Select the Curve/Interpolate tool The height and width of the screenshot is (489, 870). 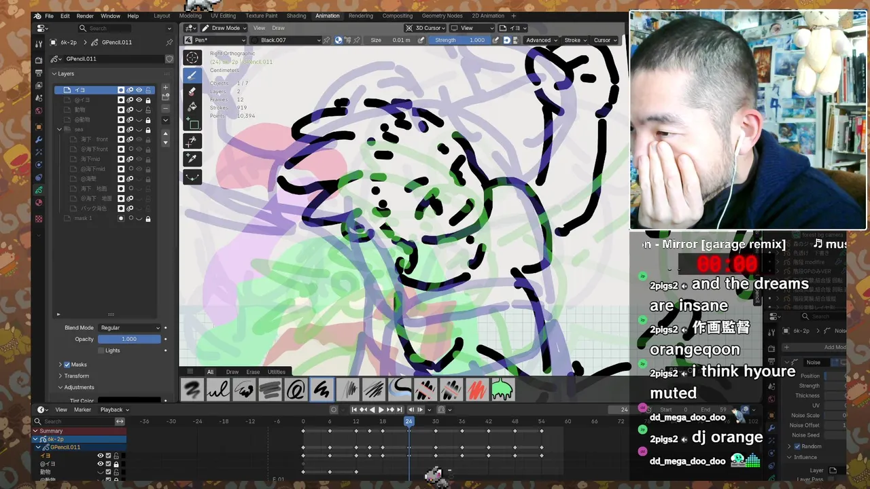point(192,177)
